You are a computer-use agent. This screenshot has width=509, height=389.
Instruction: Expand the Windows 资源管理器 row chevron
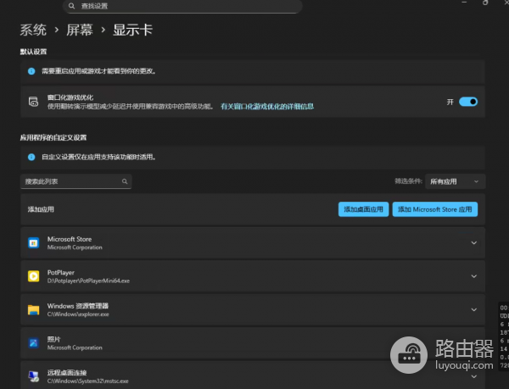[474, 309]
